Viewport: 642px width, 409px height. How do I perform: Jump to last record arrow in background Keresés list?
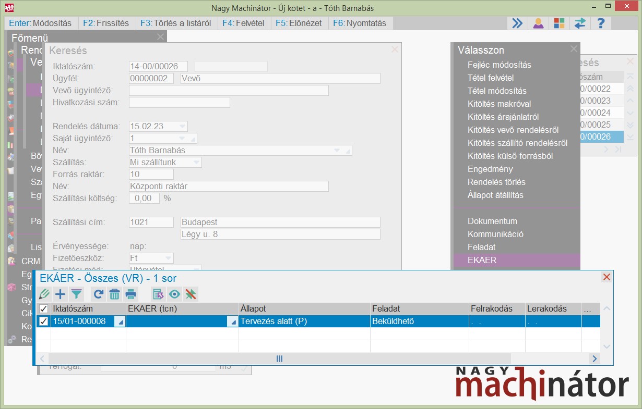coord(630,137)
